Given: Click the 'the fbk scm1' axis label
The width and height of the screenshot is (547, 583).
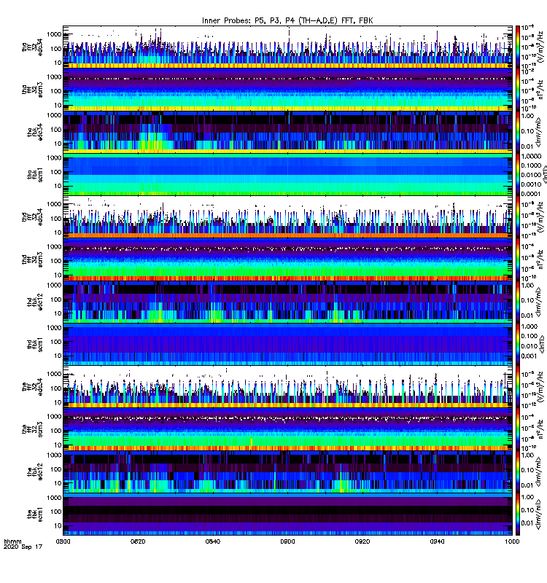Looking at the screenshot, I should point(35,515).
